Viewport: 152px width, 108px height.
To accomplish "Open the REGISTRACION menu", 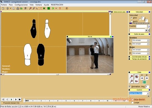I will click(x=57, y=5).
